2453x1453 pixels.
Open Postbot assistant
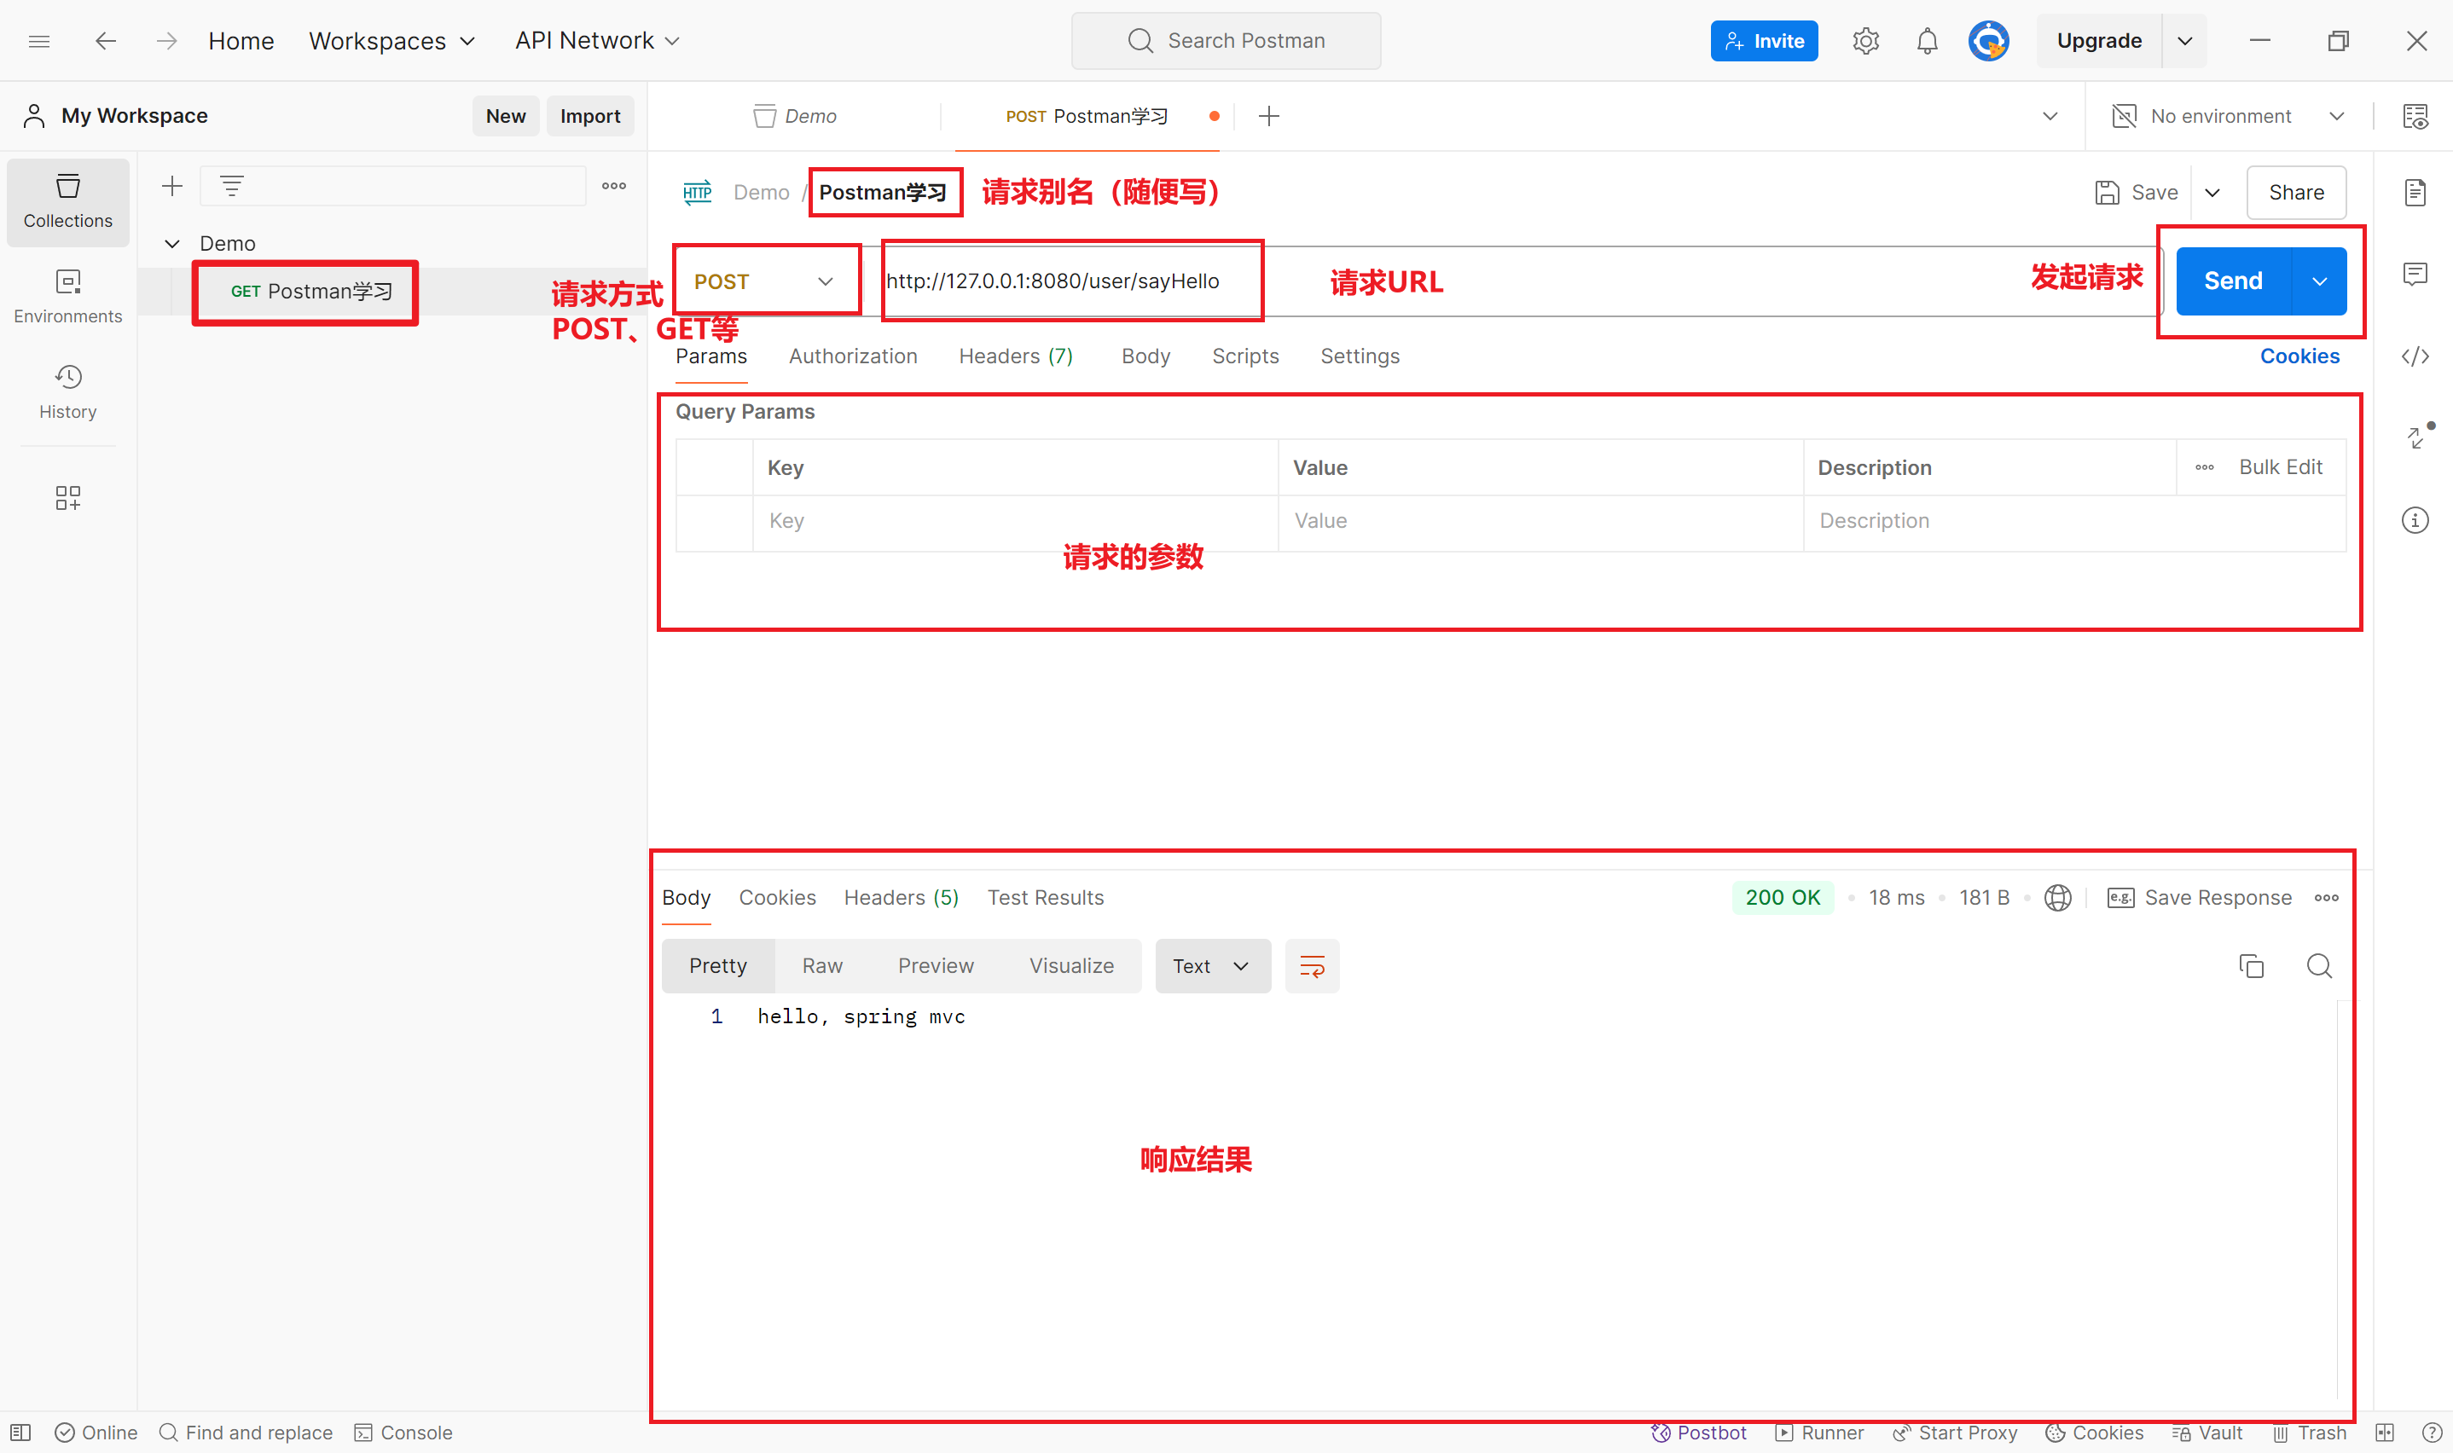(x=1699, y=1433)
